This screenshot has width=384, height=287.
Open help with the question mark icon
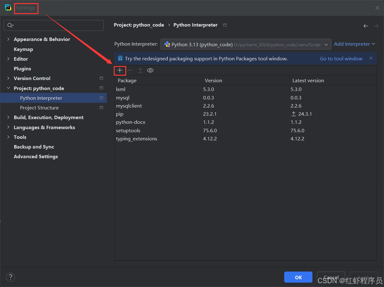click(10, 277)
